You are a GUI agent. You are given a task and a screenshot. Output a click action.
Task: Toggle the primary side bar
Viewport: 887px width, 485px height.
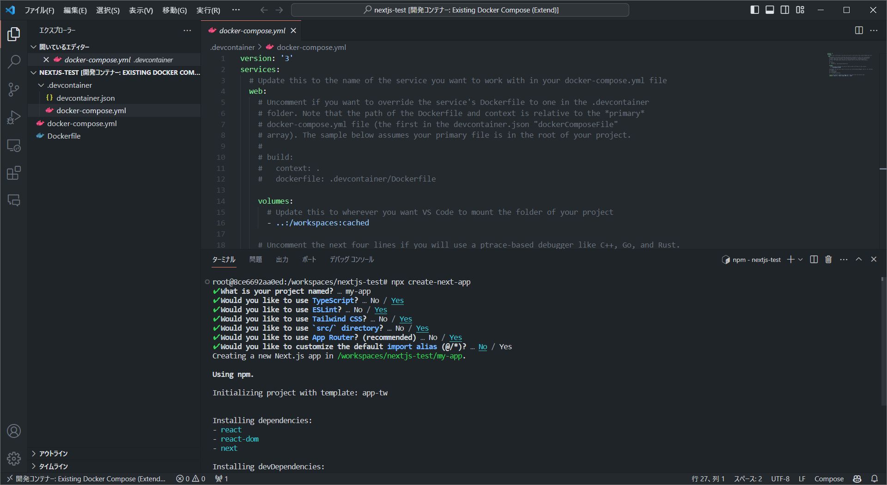coord(755,10)
